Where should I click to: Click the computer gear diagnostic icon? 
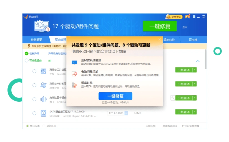[x=42, y=26]
